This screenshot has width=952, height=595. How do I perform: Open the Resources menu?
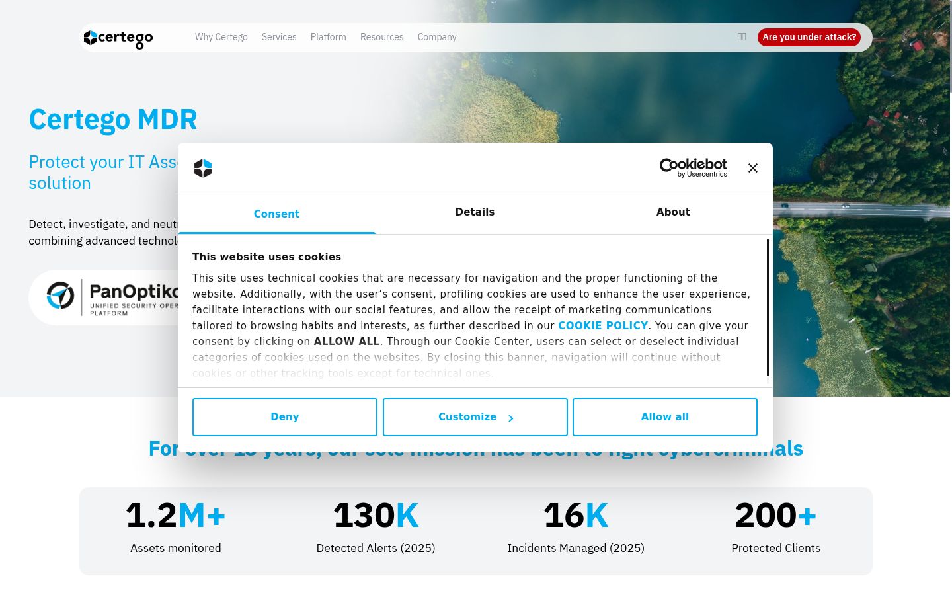[382, 37]
